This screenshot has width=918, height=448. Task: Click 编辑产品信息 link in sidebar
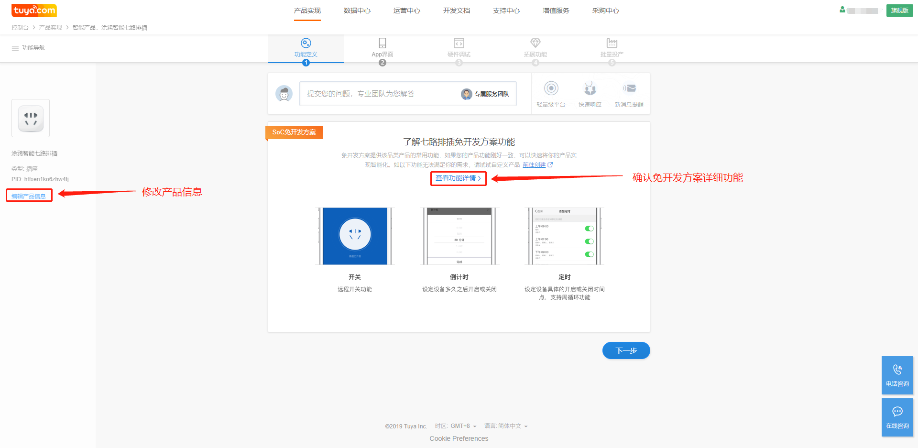tap(29, 196)
